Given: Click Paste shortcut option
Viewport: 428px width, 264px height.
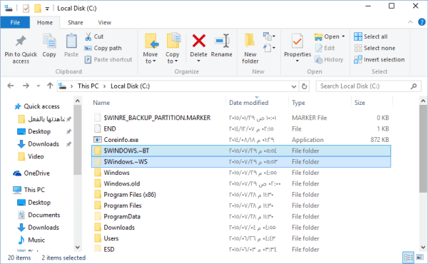Looking at the screenshot, I should coord(108,59).
